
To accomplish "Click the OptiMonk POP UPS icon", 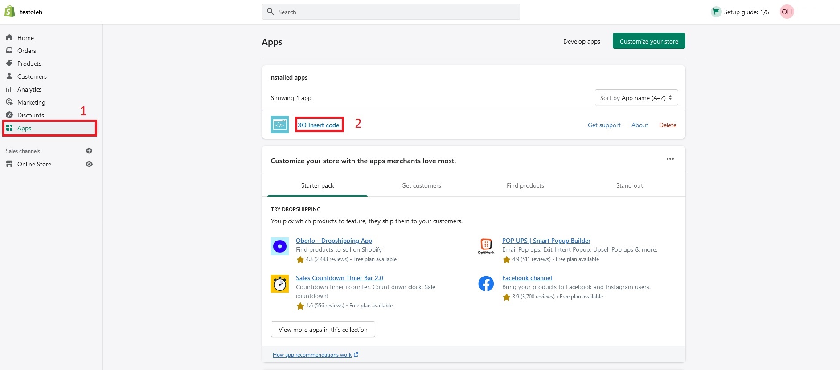I will coord(486,246).
